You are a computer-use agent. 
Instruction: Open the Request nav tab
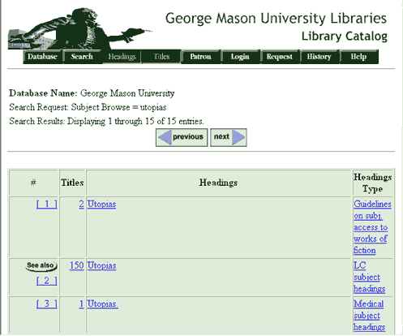click(280, 57)
